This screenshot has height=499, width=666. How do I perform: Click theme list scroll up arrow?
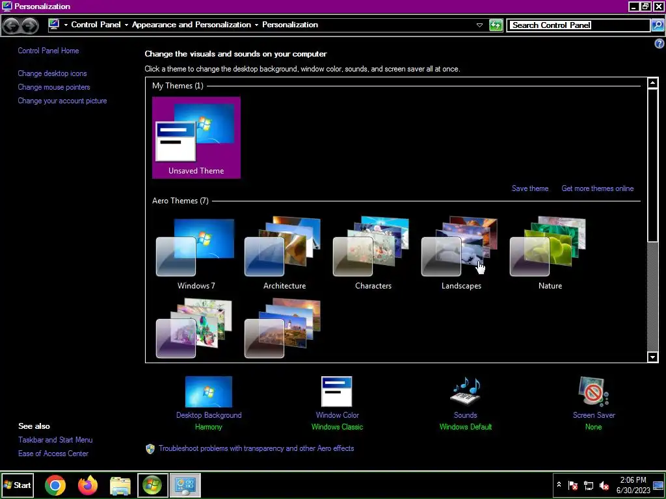653,83
